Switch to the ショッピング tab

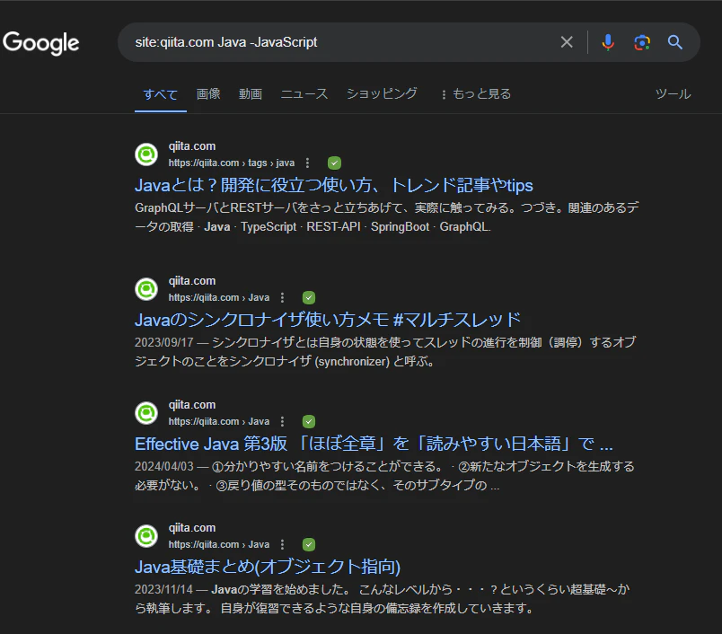[382, 94]
